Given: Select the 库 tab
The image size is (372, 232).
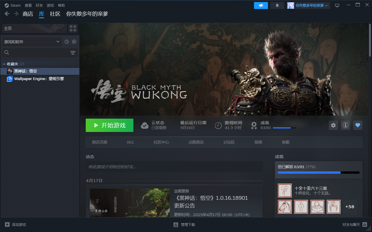Looking at the screenshot, I should coord(42,14).
